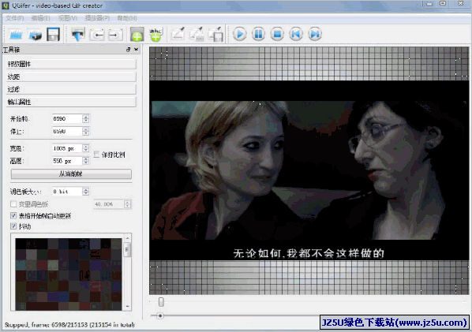The image size is (472, 332).
Task: Pause the video playback
Action: pos(259,34)
